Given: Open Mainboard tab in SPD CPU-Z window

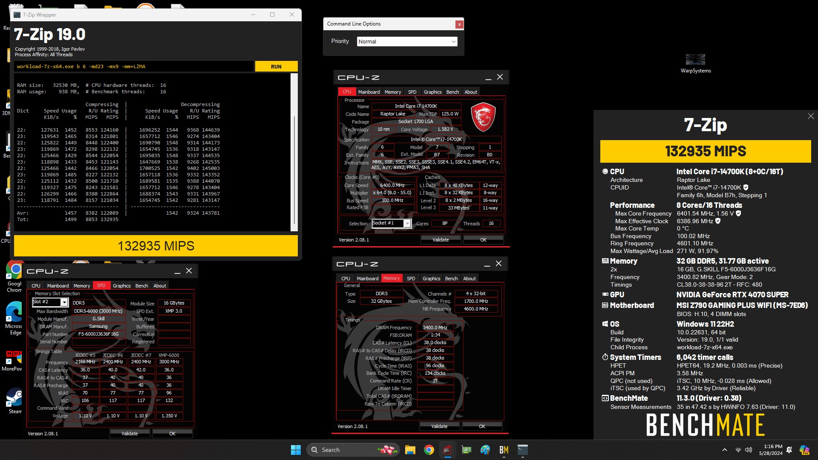Looking at the screenshot, I should [58, 286].
